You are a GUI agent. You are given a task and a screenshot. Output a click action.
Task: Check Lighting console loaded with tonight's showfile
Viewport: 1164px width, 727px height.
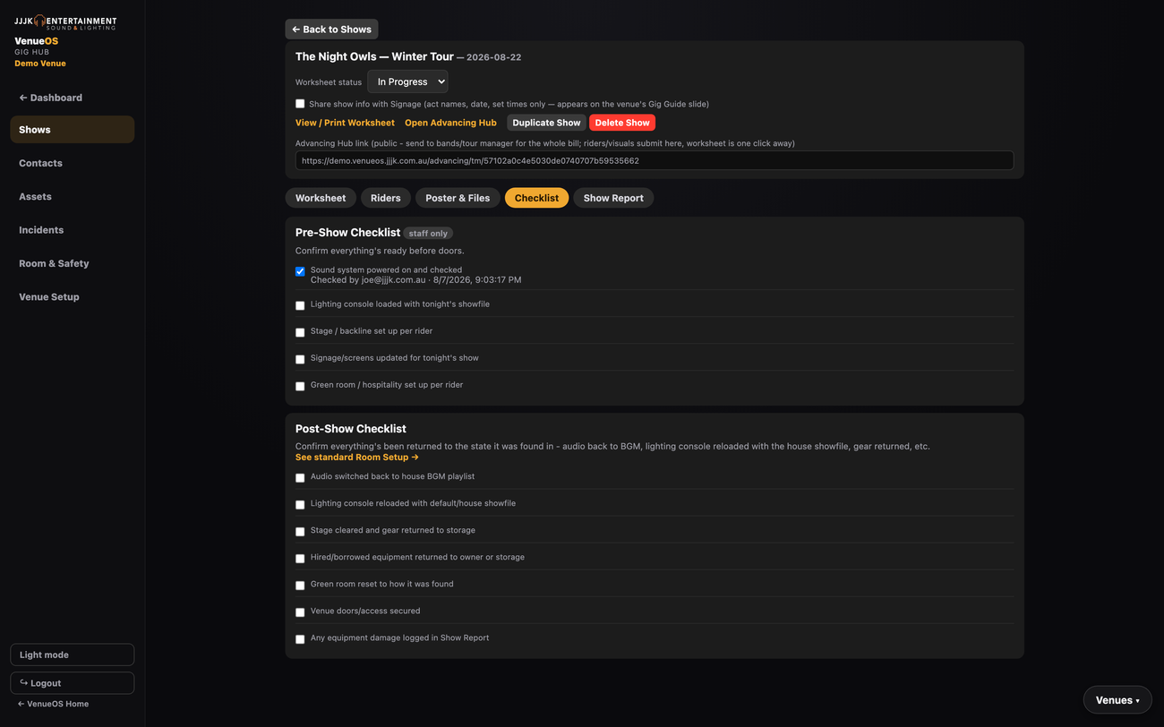300,305
